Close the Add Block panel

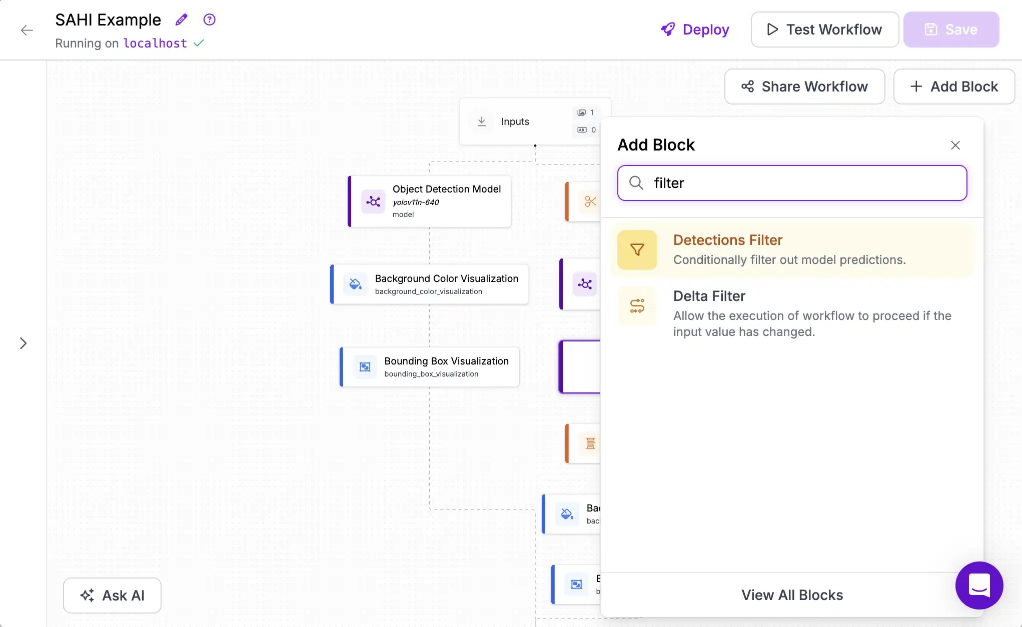(955, 145)
